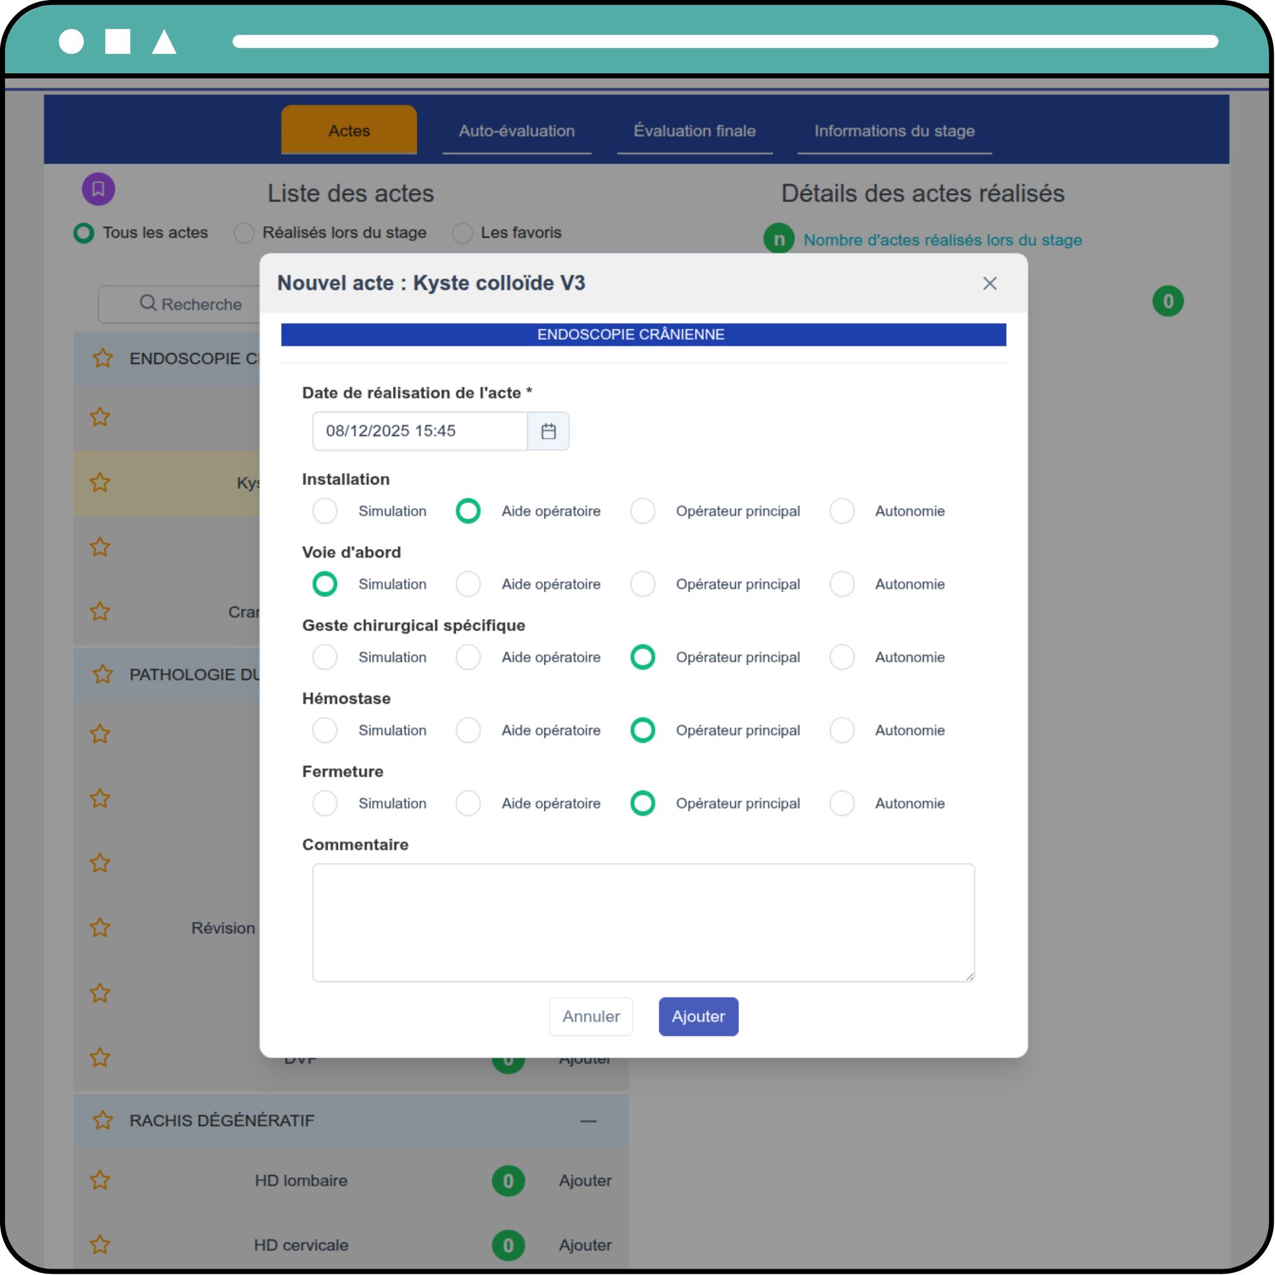Star the HD cervicale act
The image size is (1275, 1275).
[x=99, y=1244]
